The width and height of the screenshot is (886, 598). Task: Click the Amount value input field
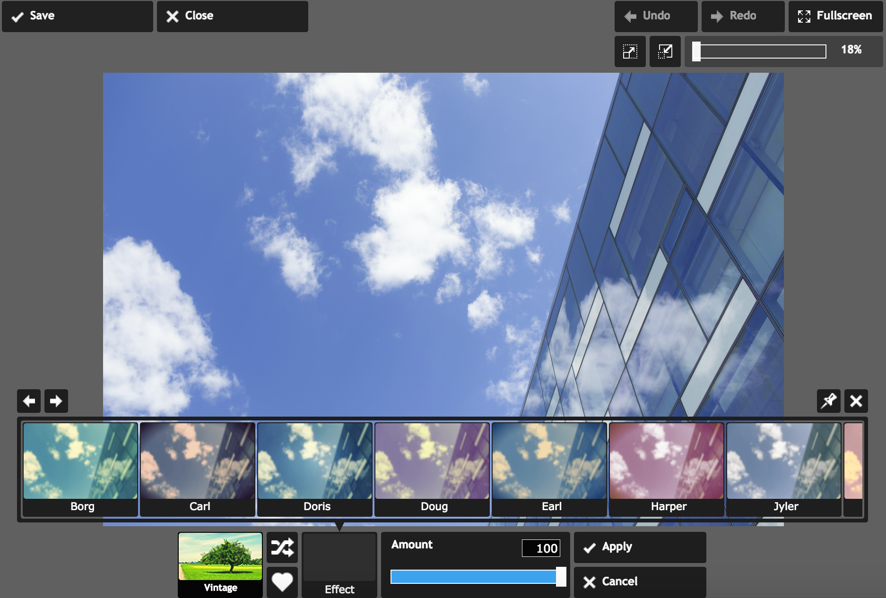(x=541, y=548)
